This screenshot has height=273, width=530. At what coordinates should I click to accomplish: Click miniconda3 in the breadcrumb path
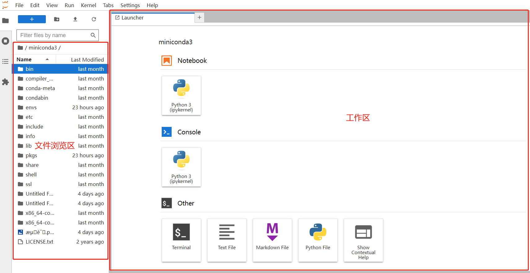[x=43, y=48]
